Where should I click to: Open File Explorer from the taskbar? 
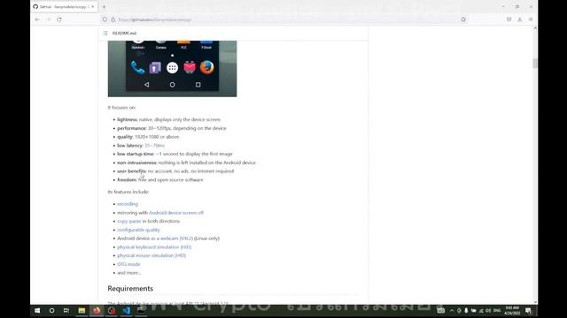click(x=82, y=310)
